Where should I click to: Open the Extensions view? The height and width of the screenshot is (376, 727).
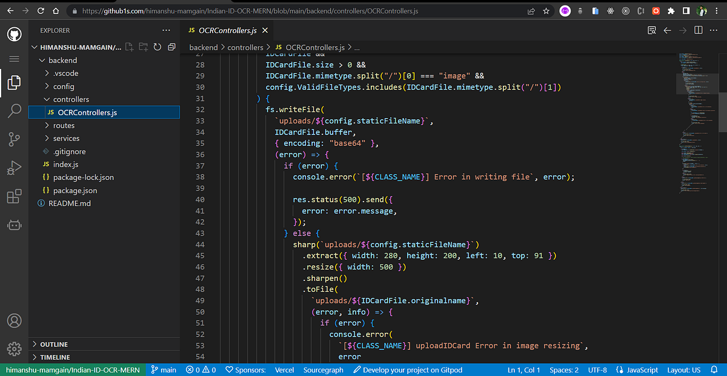(13, 196)
